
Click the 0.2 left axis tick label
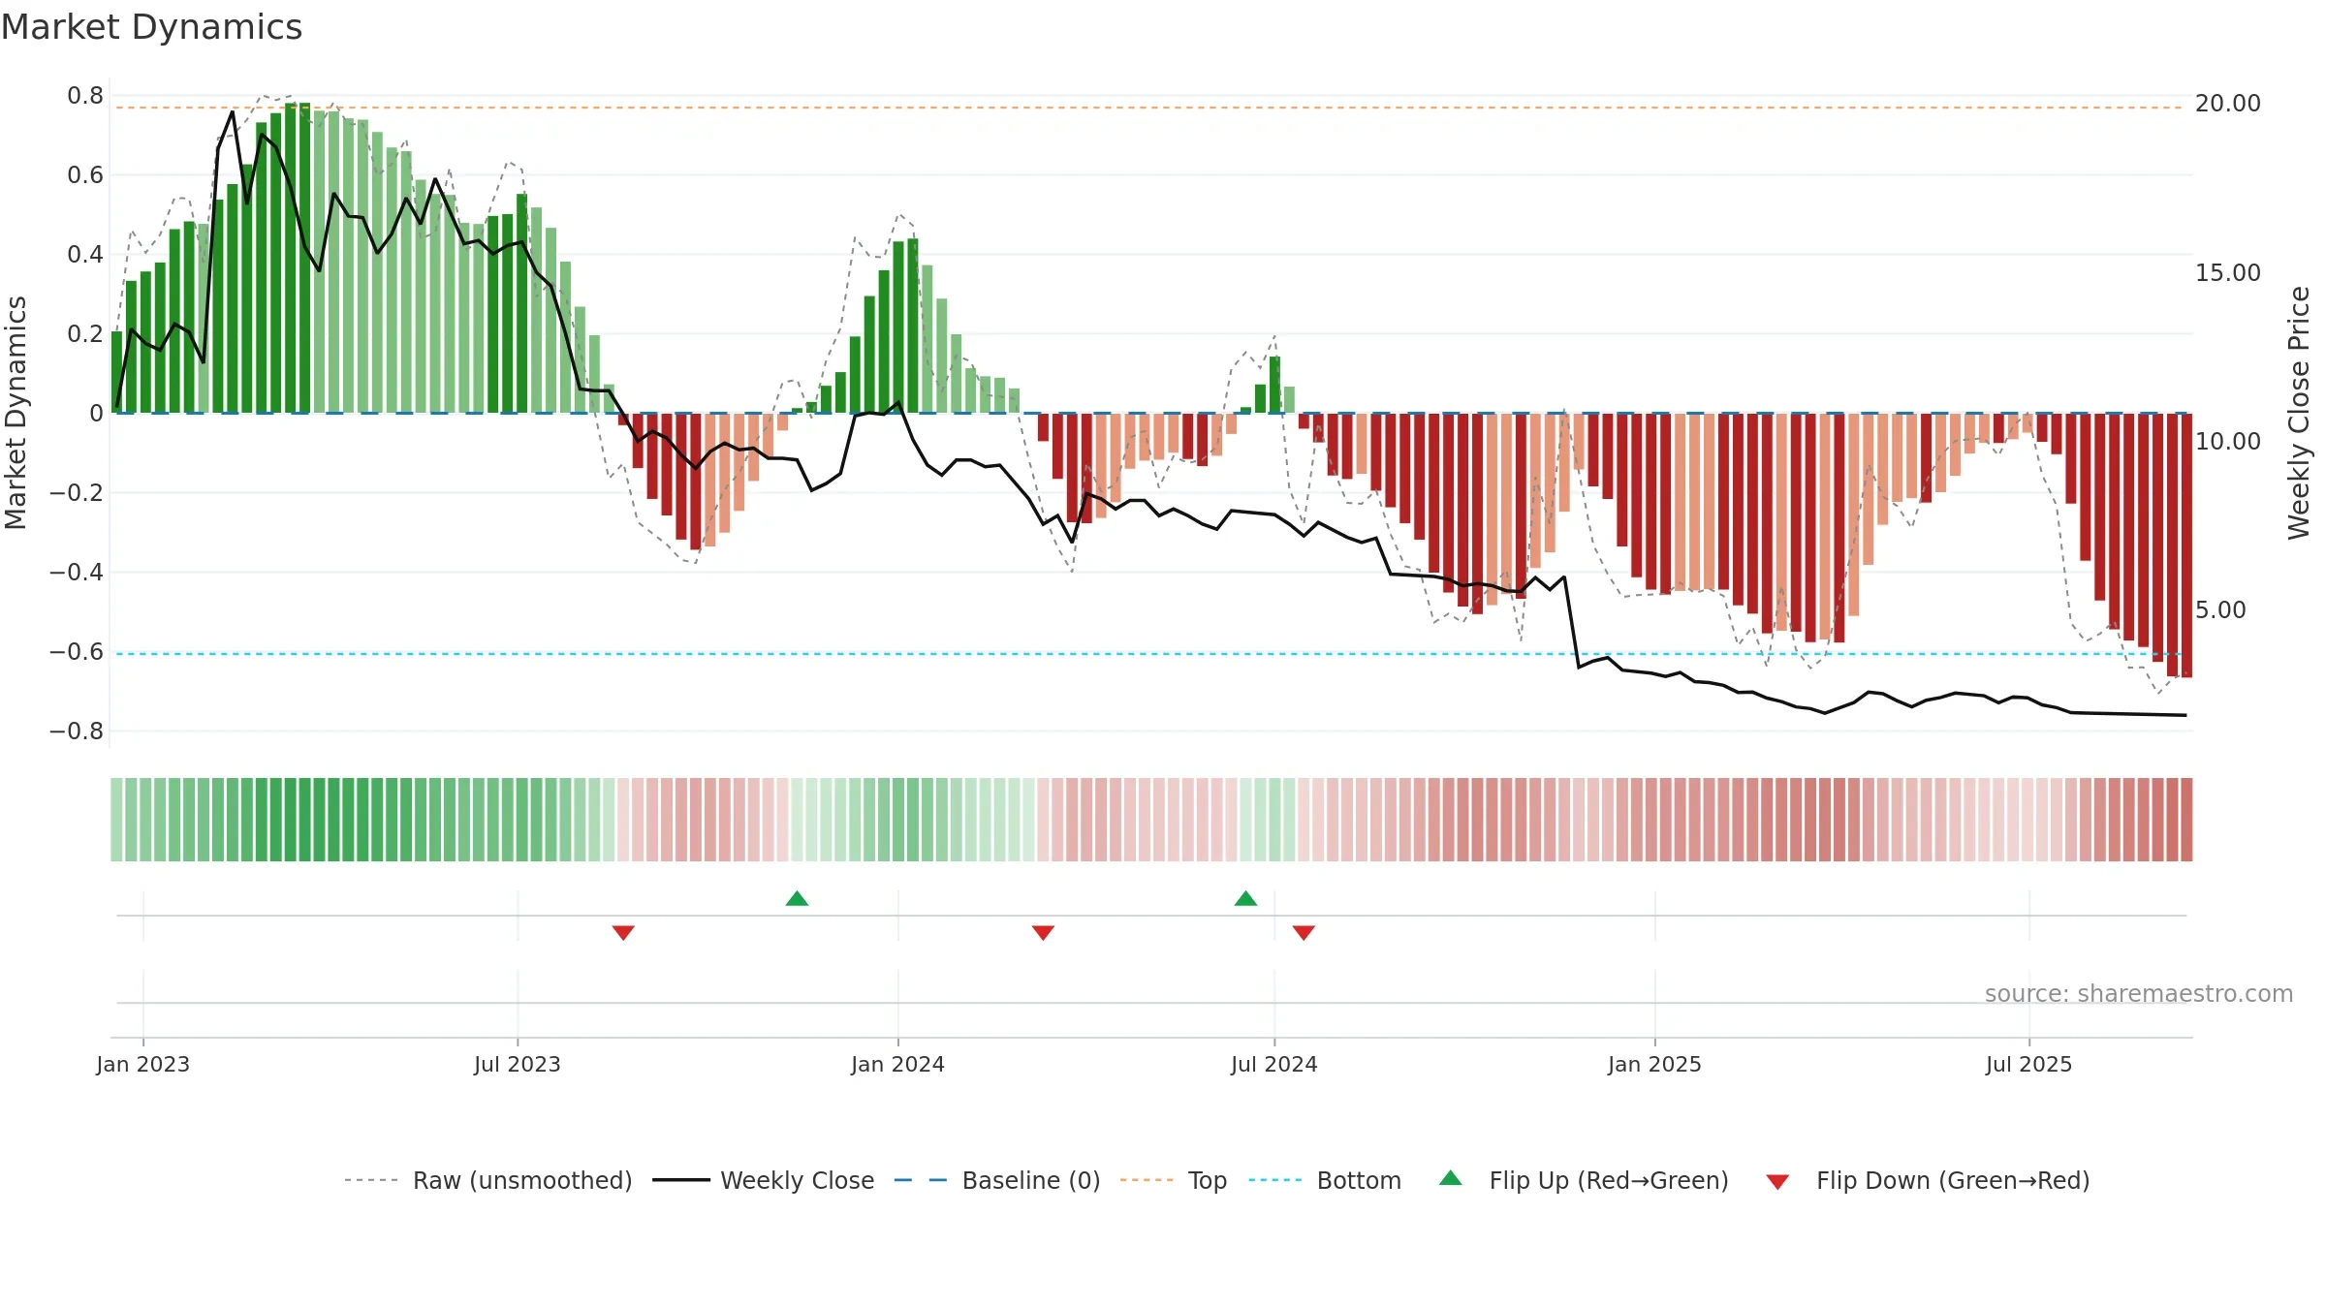tap(85, 334)
